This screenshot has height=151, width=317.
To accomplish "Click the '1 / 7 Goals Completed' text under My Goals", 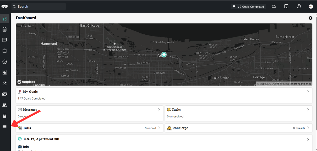I will click(32, 99).
